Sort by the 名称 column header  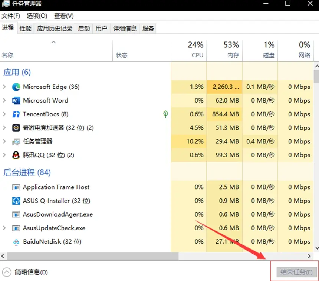coord(56,51)
